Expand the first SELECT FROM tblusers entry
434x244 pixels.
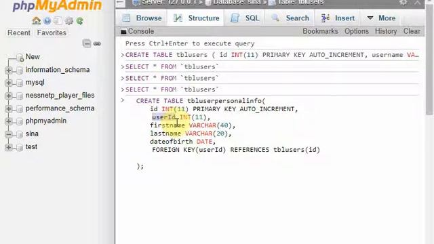(x=123, y=66)
